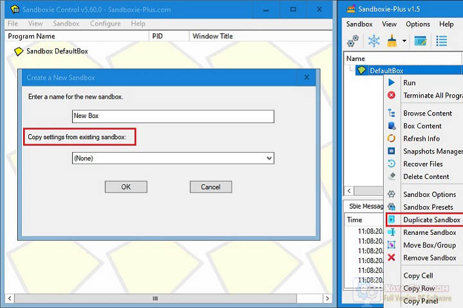Click the circular arrow icon beside Recover Files
The width and height of the screenshot is (463, 308).
[x=392, y=164]
